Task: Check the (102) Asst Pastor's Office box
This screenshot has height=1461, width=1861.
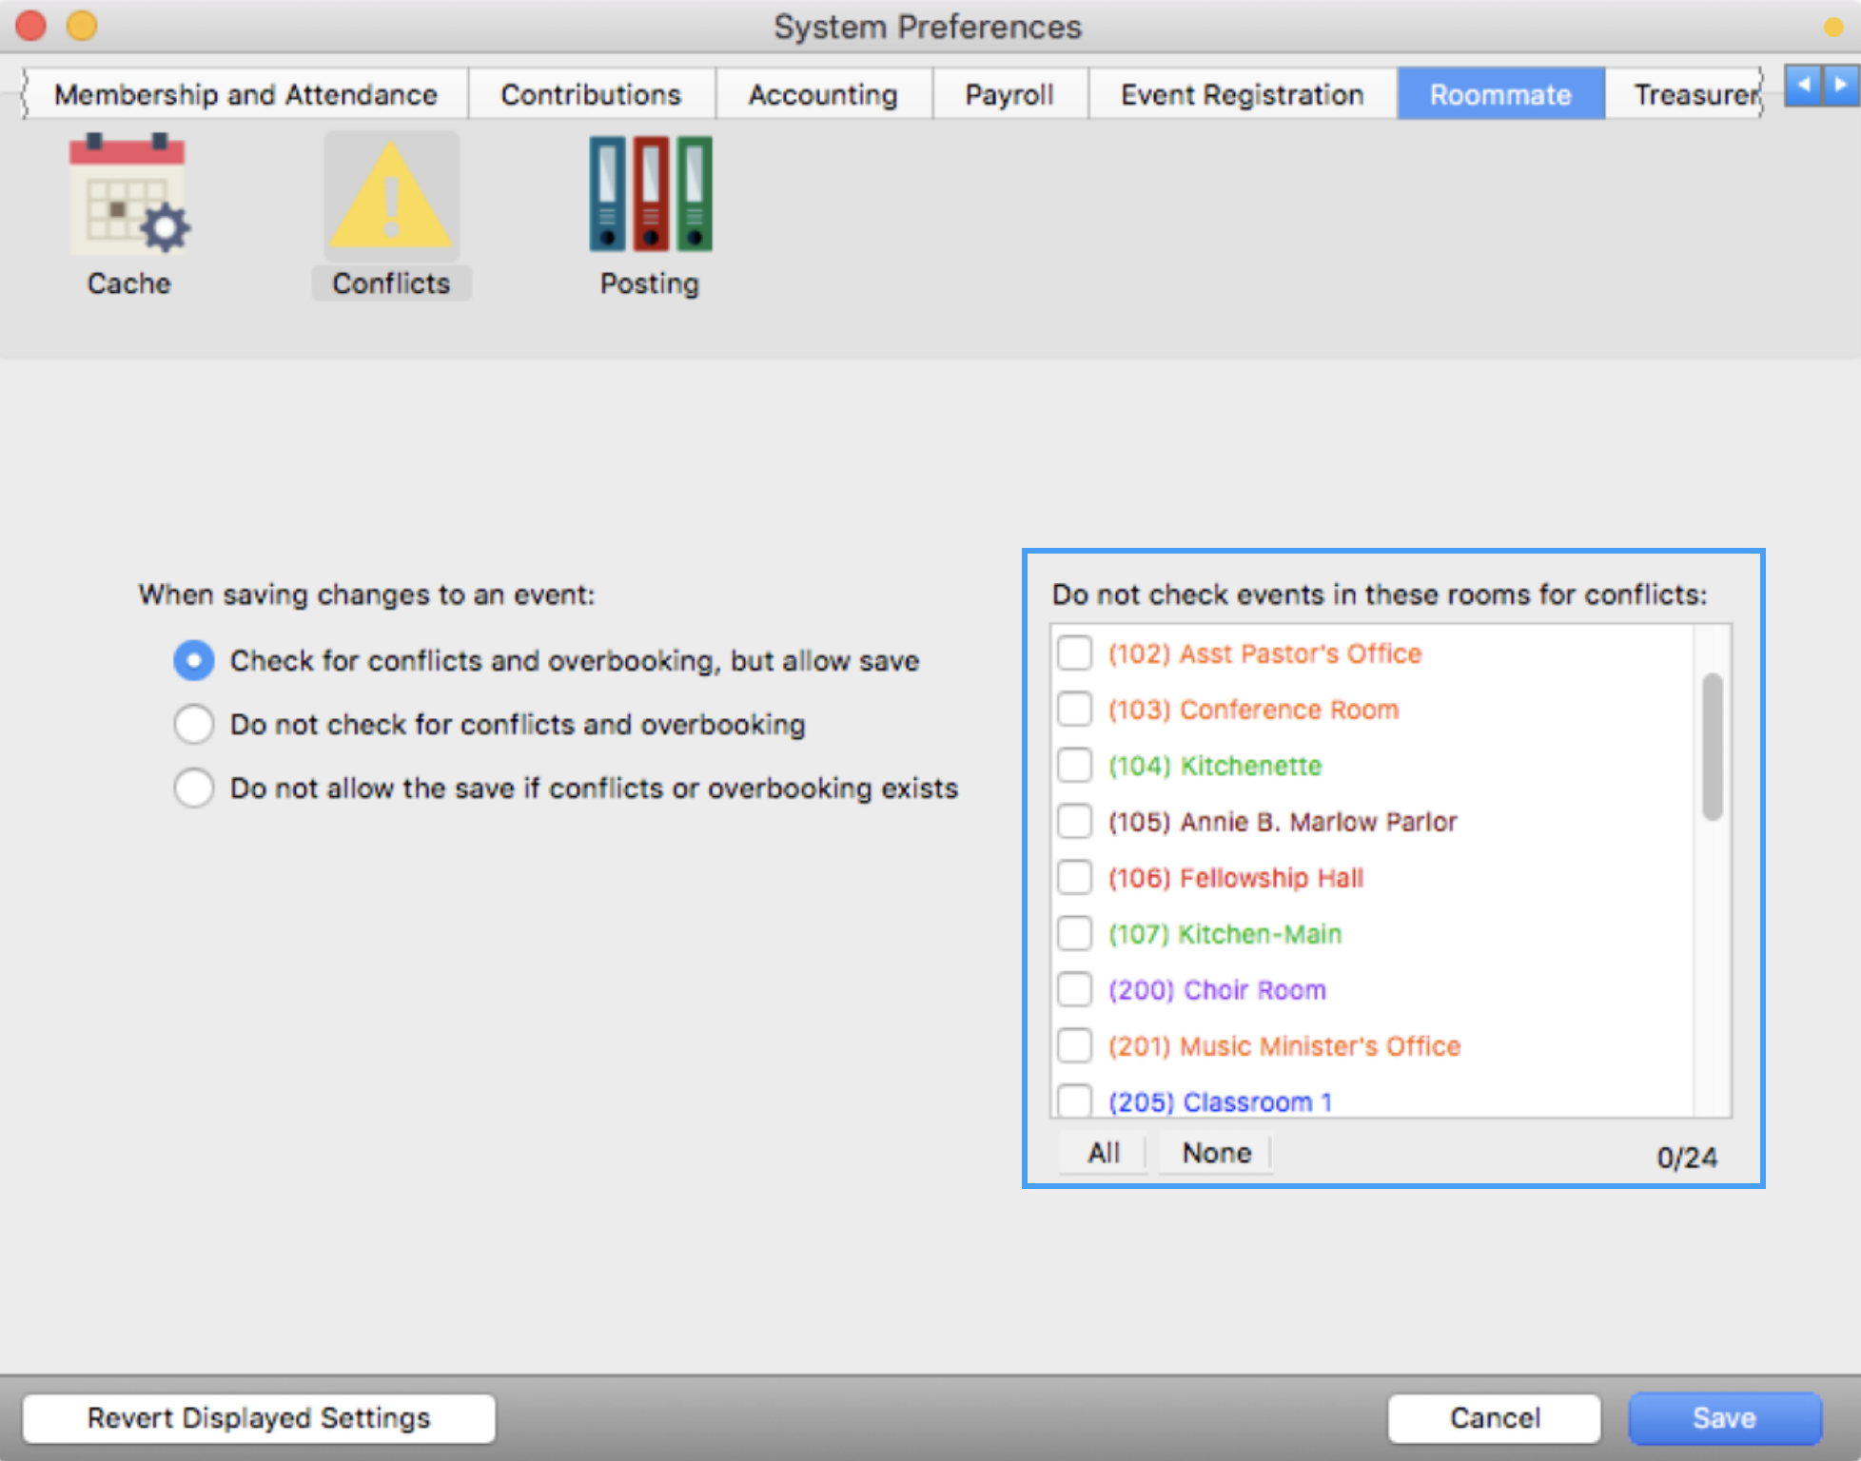Action: point(1075,653)
